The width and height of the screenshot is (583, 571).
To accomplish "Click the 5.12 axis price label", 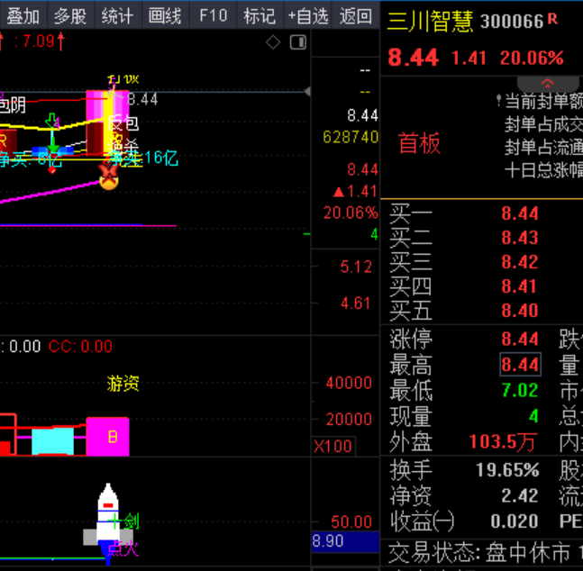I will click(356, 267).
